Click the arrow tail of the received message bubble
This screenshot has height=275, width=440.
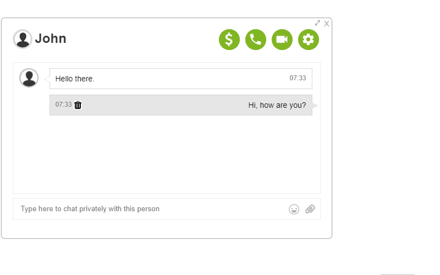tap(47, 79)
